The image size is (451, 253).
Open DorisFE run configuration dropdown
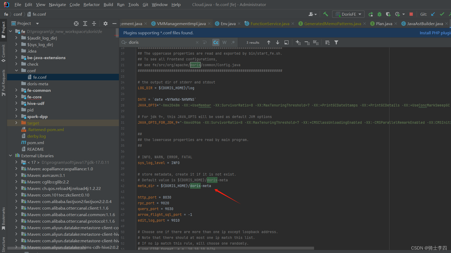(x=349, y=14)
